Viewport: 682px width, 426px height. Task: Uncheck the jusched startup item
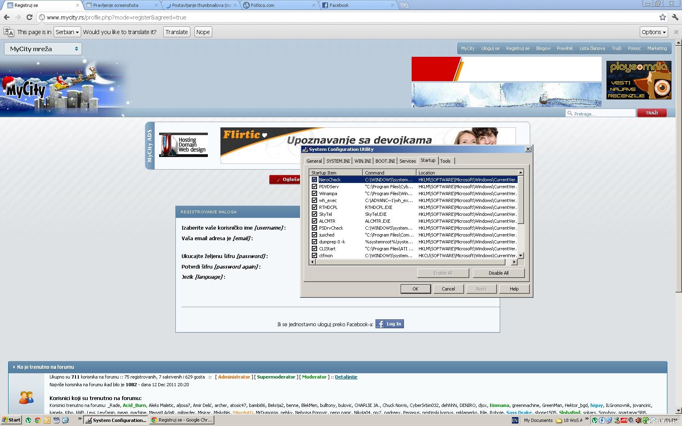pyautogui.click(x=314, y=235)
